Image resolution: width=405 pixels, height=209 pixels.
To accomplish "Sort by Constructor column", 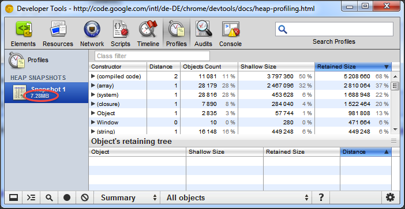I will click(x=118, y=67).
